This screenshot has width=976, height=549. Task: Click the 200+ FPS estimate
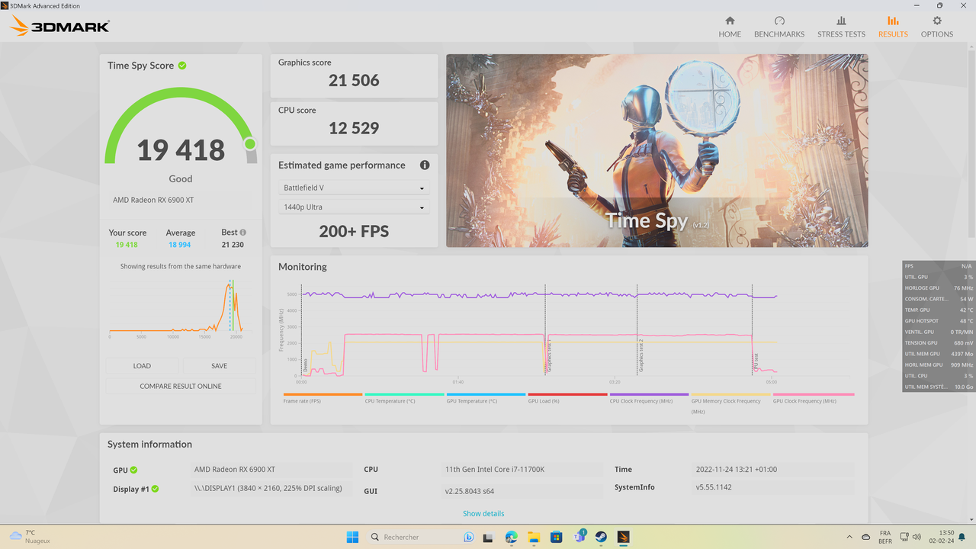354,231
